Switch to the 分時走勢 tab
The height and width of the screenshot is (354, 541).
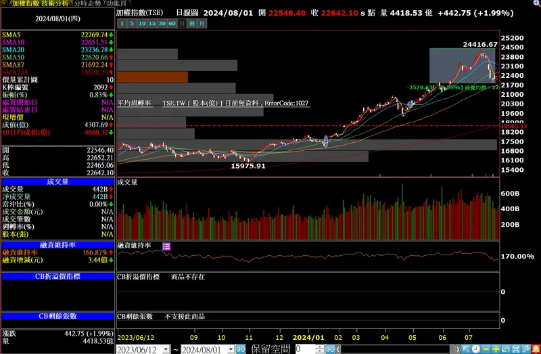(87, 3)
